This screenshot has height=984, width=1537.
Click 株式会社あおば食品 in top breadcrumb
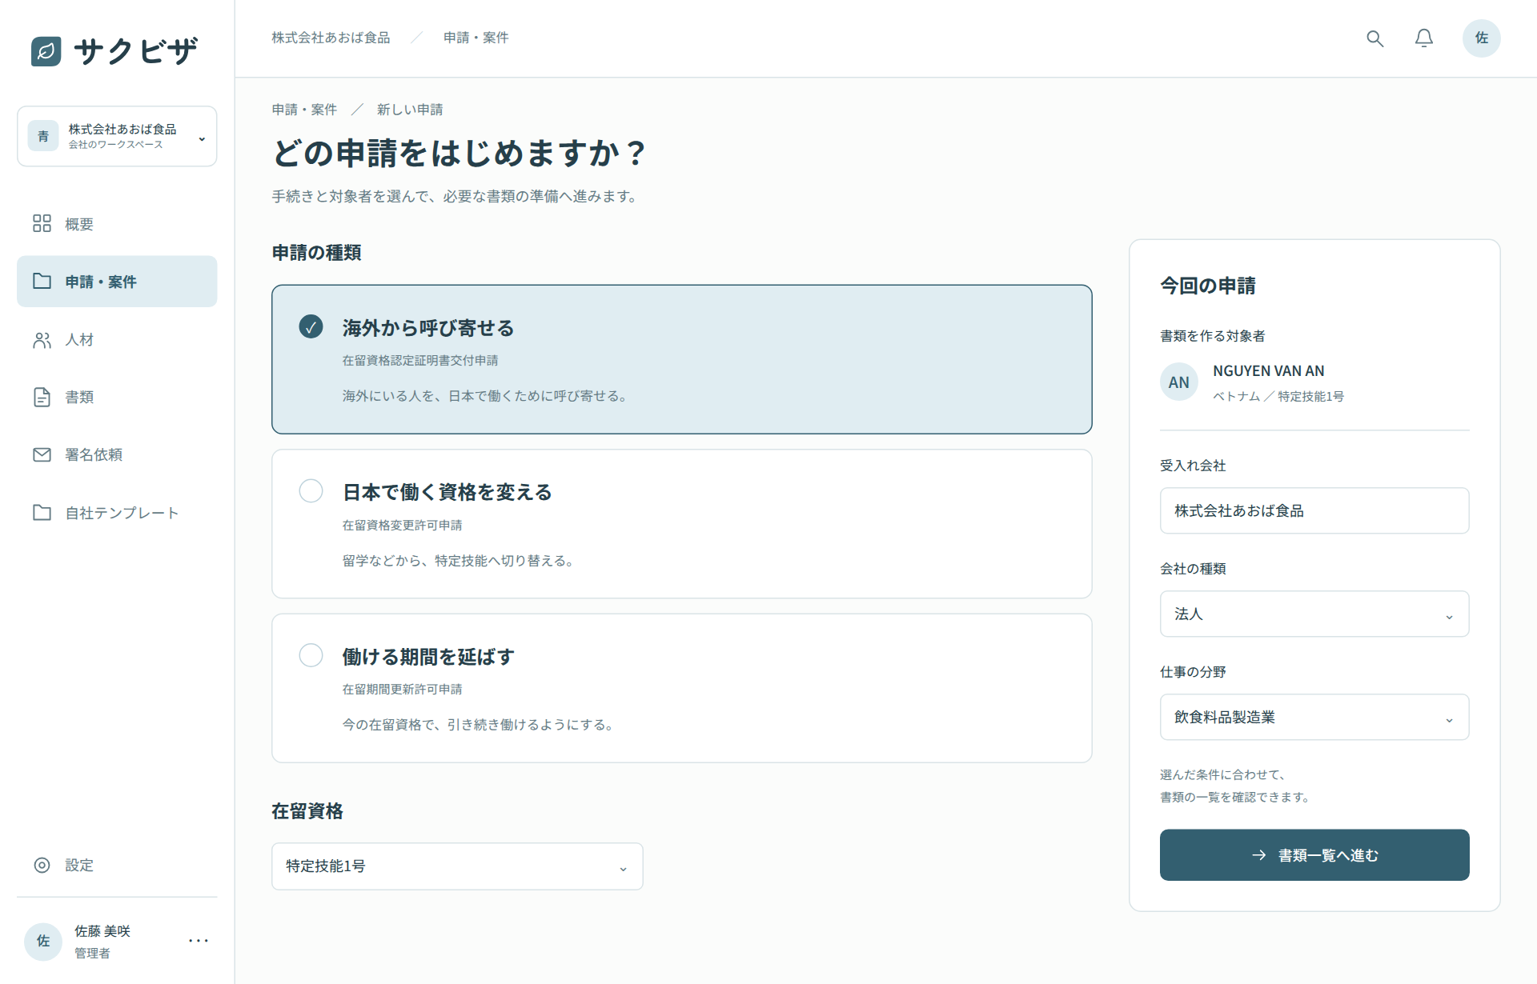(331, 38)
